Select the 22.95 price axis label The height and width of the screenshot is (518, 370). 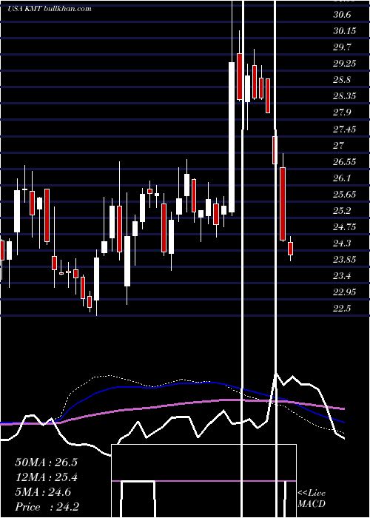point(345,292)
